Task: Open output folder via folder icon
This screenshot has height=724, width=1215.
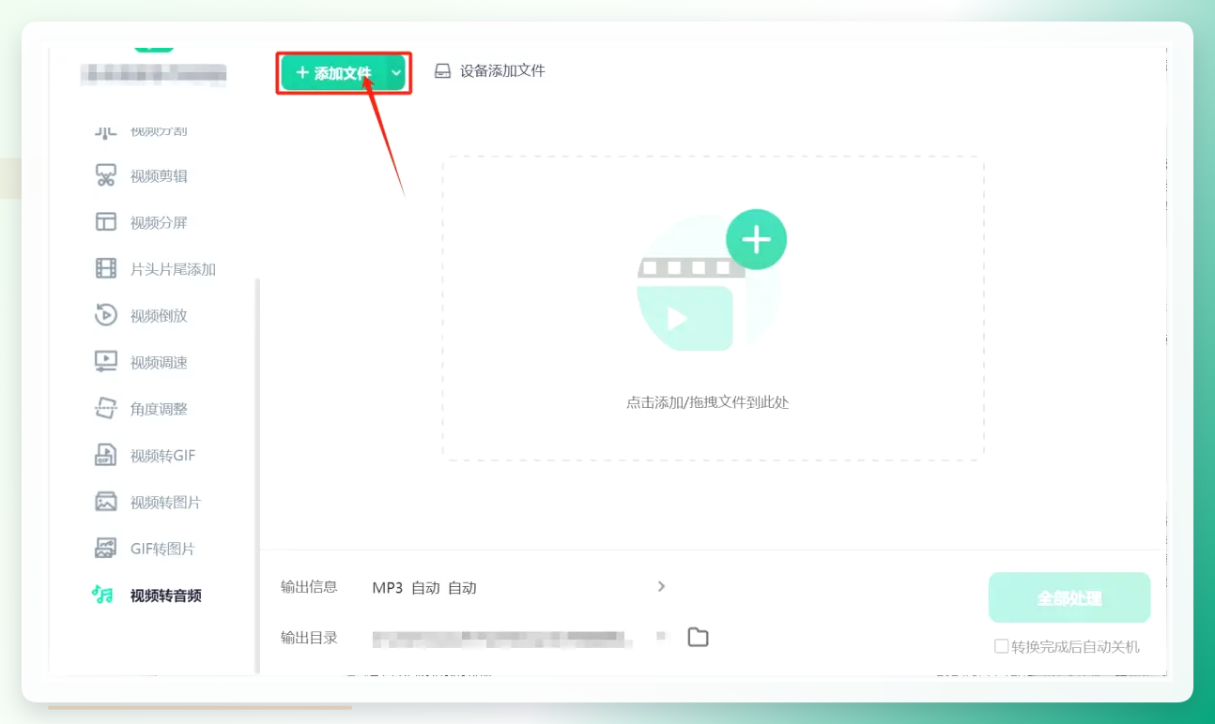Action: tap(698, 638)
